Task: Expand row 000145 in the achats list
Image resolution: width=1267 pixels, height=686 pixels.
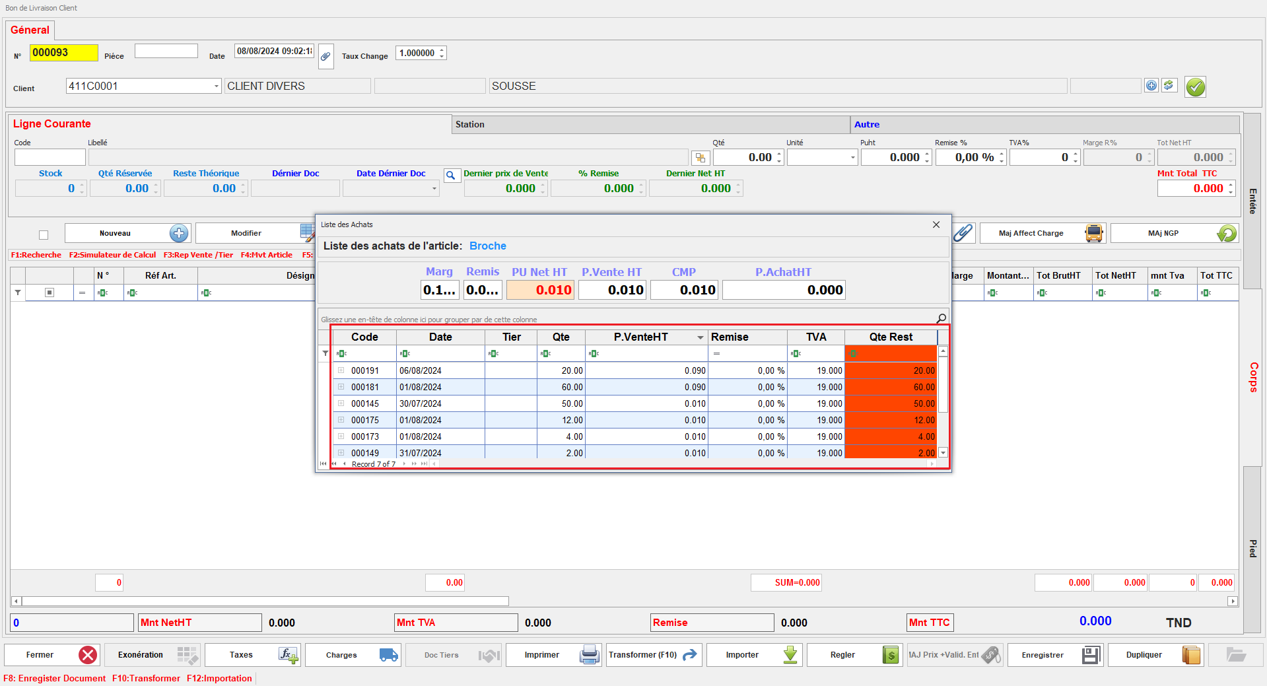Action: (x=341, y=403)
